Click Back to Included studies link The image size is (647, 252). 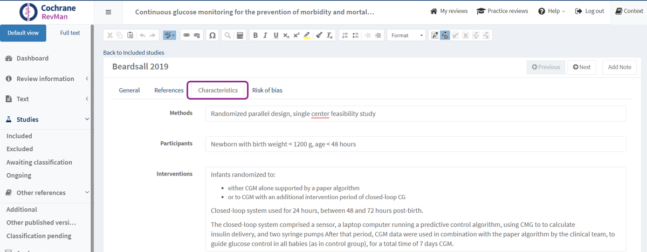click(x=134, y=53)
